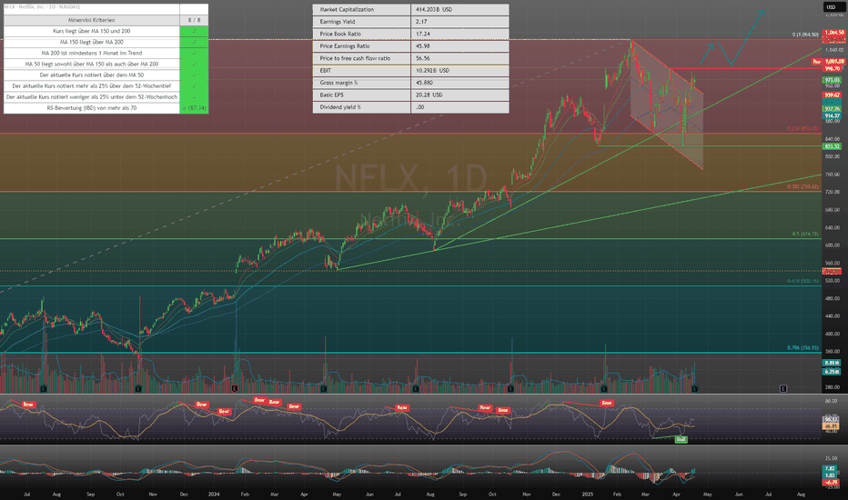Select the Bear label near January 2025
The image size is (848, 500).
tap(606, 403)
